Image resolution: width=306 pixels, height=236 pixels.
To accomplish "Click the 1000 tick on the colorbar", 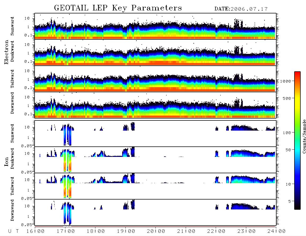I will pos(285,81).
